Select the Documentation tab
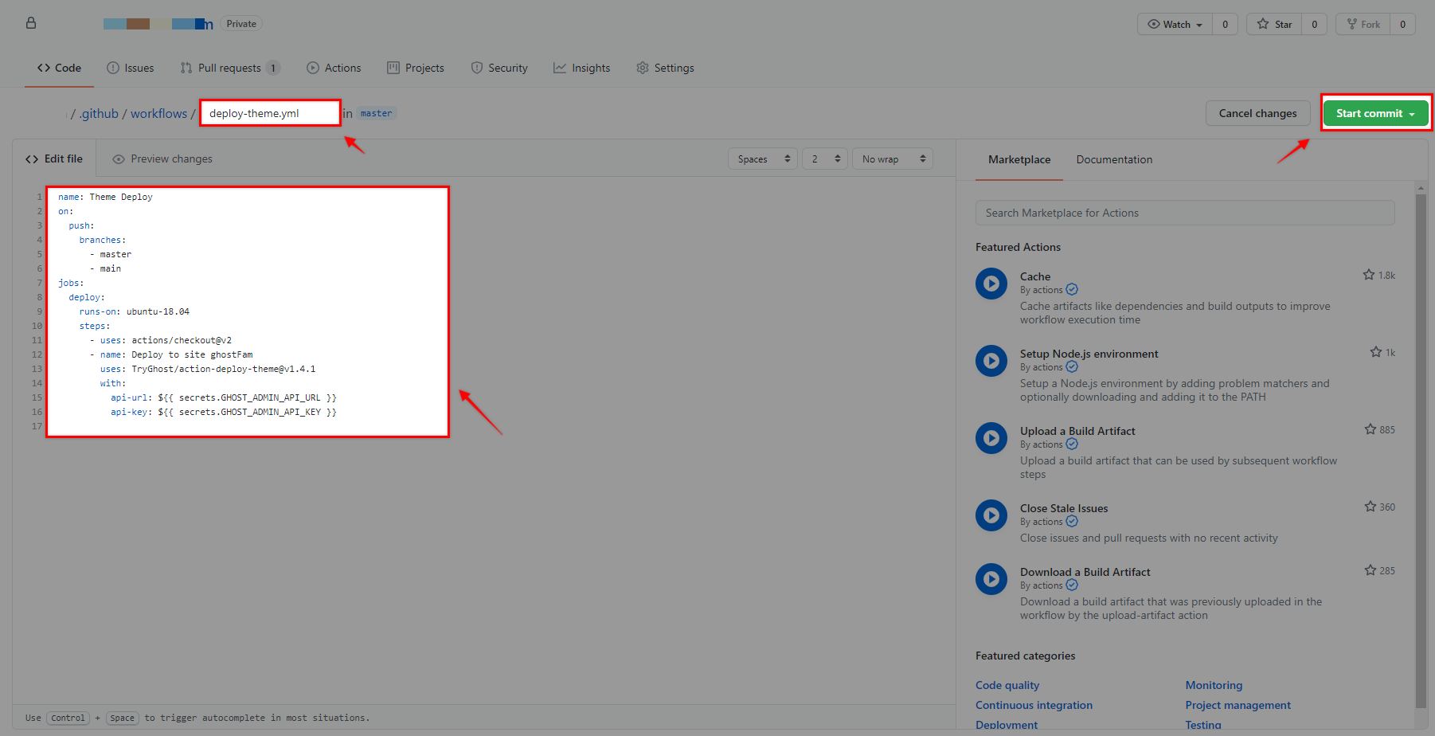 point(1114,159)
